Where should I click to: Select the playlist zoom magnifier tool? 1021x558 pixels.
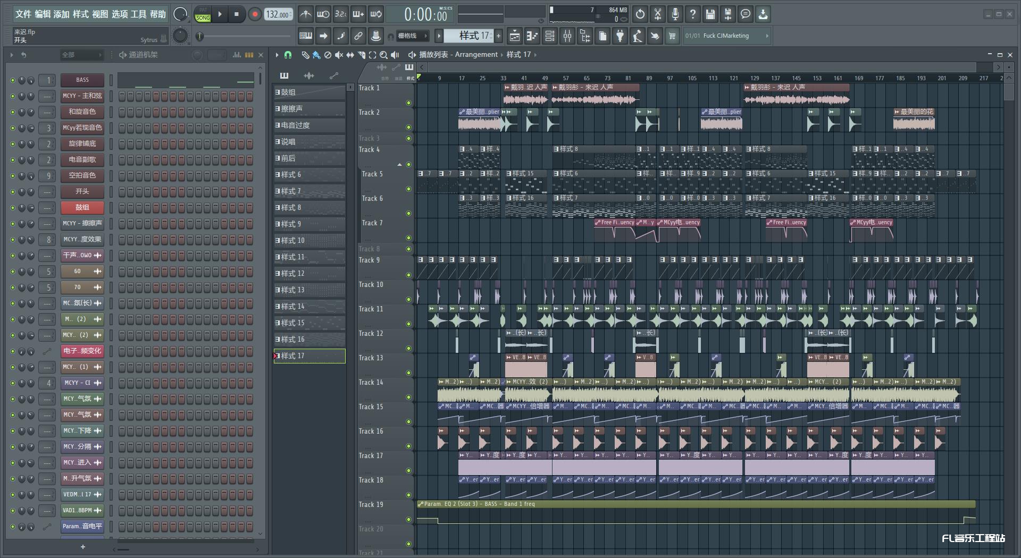[x=383, y=55]
